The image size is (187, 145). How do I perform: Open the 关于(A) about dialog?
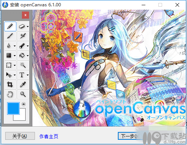(20, 136)
